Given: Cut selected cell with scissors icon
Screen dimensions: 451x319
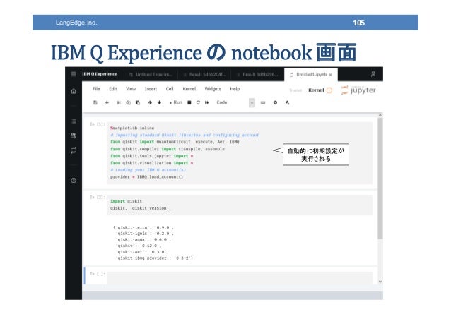Looking at the screenshot, I should 119,102.
